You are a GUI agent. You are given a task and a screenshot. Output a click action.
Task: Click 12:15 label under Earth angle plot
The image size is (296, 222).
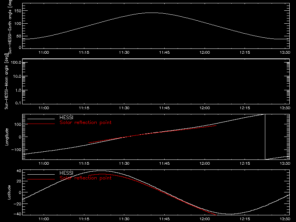pyautogui.click(x=245, y=53)
